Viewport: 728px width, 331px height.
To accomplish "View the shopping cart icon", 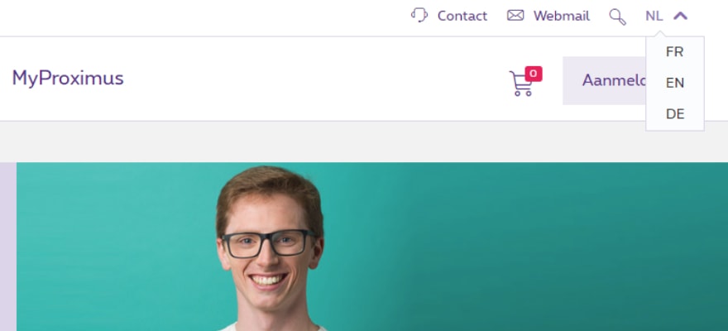I will (521, 84).
